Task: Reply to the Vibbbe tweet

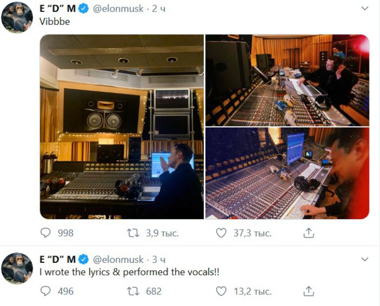Action: 45,233
